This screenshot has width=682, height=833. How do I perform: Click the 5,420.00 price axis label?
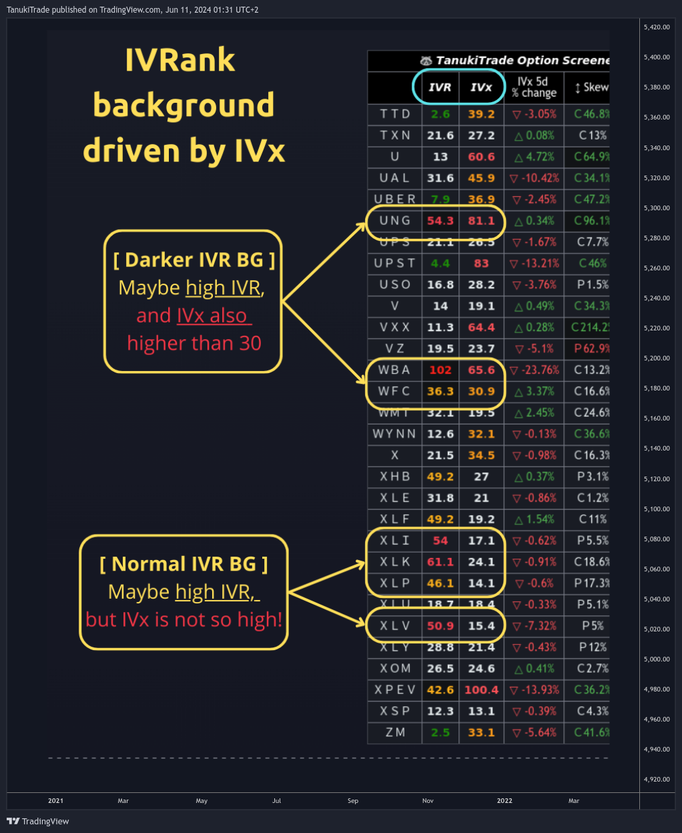click(x=657, y=27)
